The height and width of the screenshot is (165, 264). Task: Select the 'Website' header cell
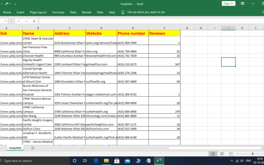tap(101, 33)
